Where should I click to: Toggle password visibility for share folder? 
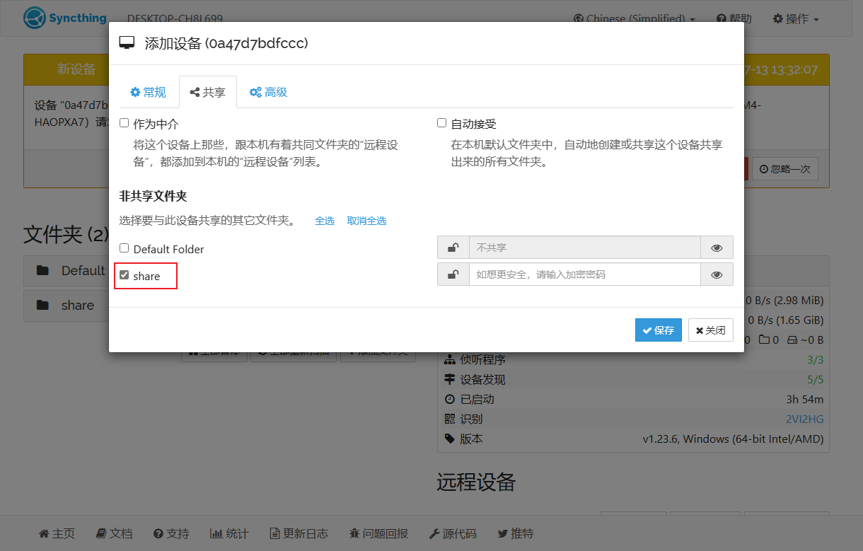(717, 274)
